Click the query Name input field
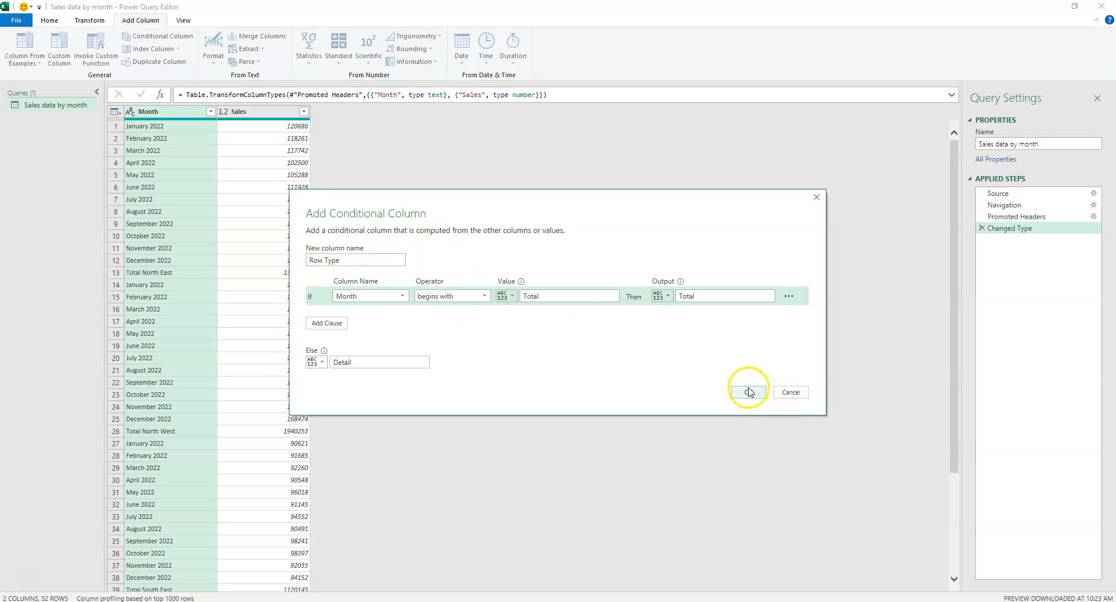The height and width of the screenshot is (602, 1116). tap(1038, 144)
